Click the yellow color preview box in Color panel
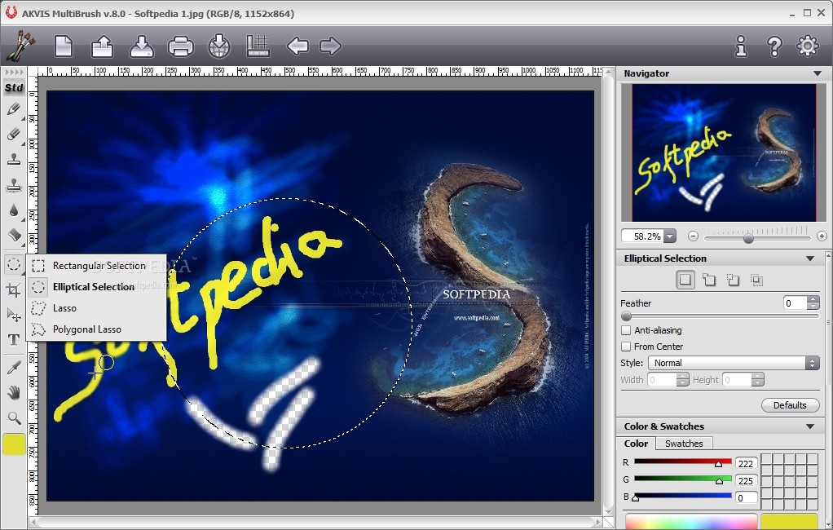 click(790, 521)
